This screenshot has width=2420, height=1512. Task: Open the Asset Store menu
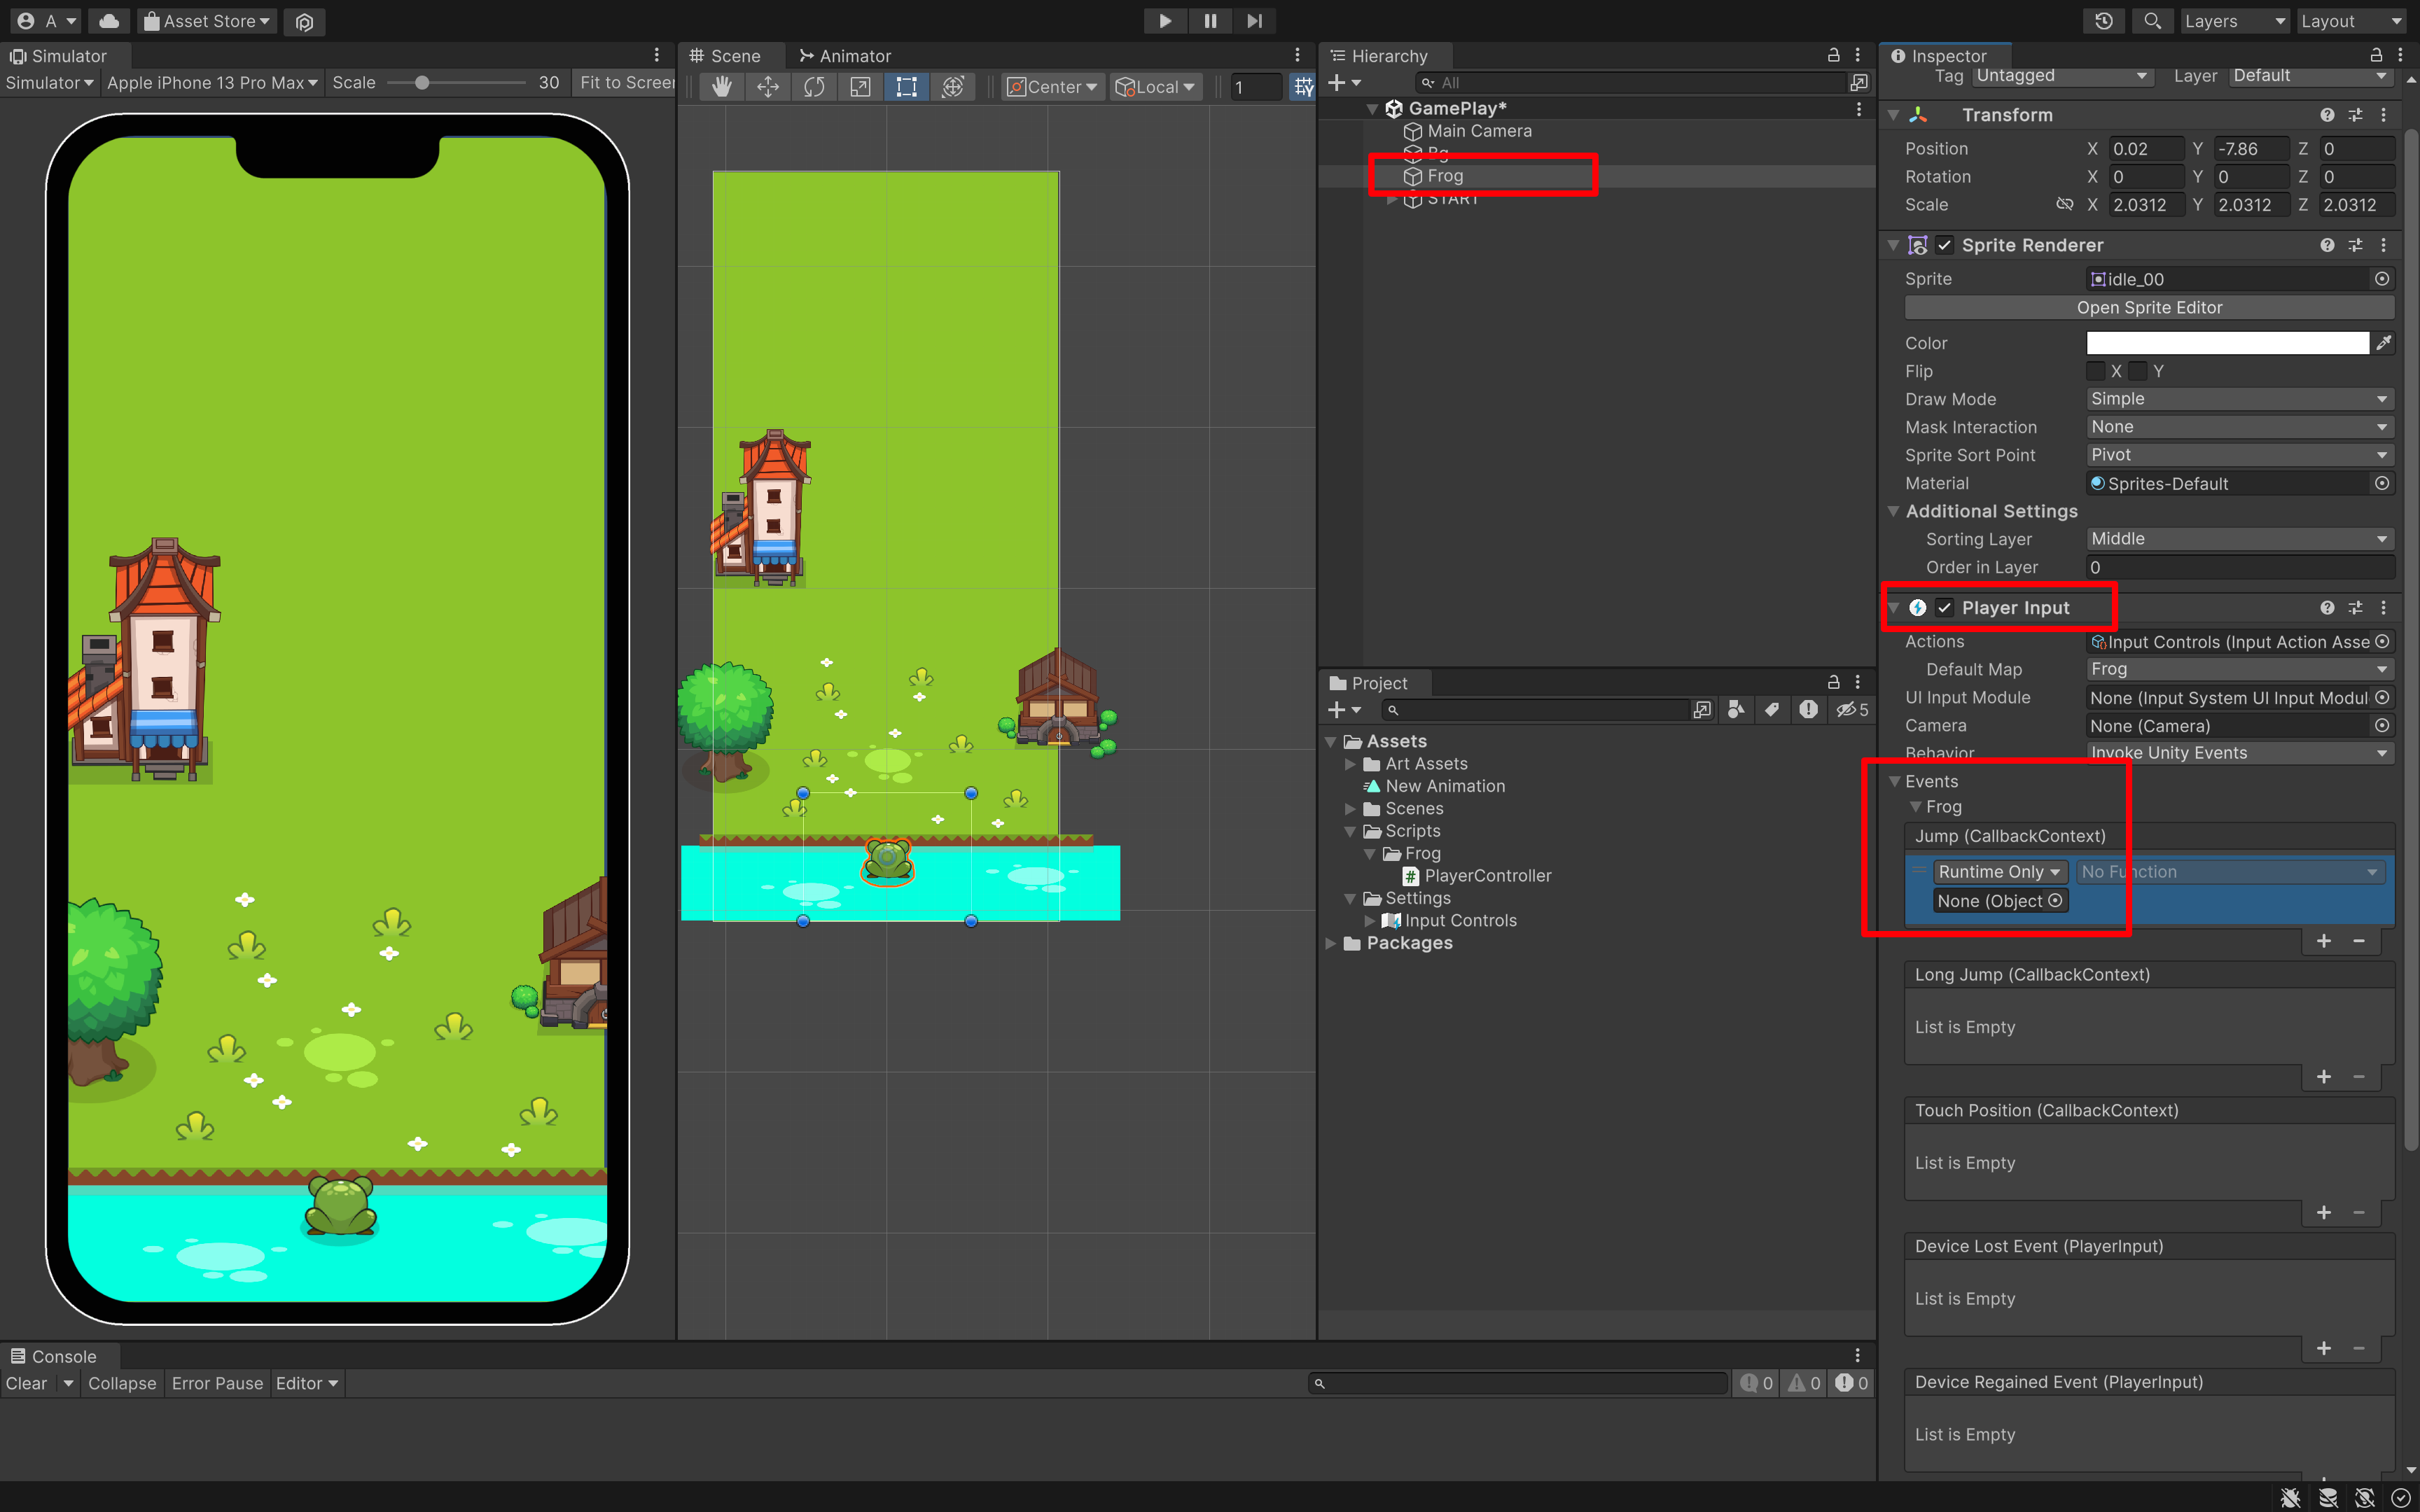207,21
